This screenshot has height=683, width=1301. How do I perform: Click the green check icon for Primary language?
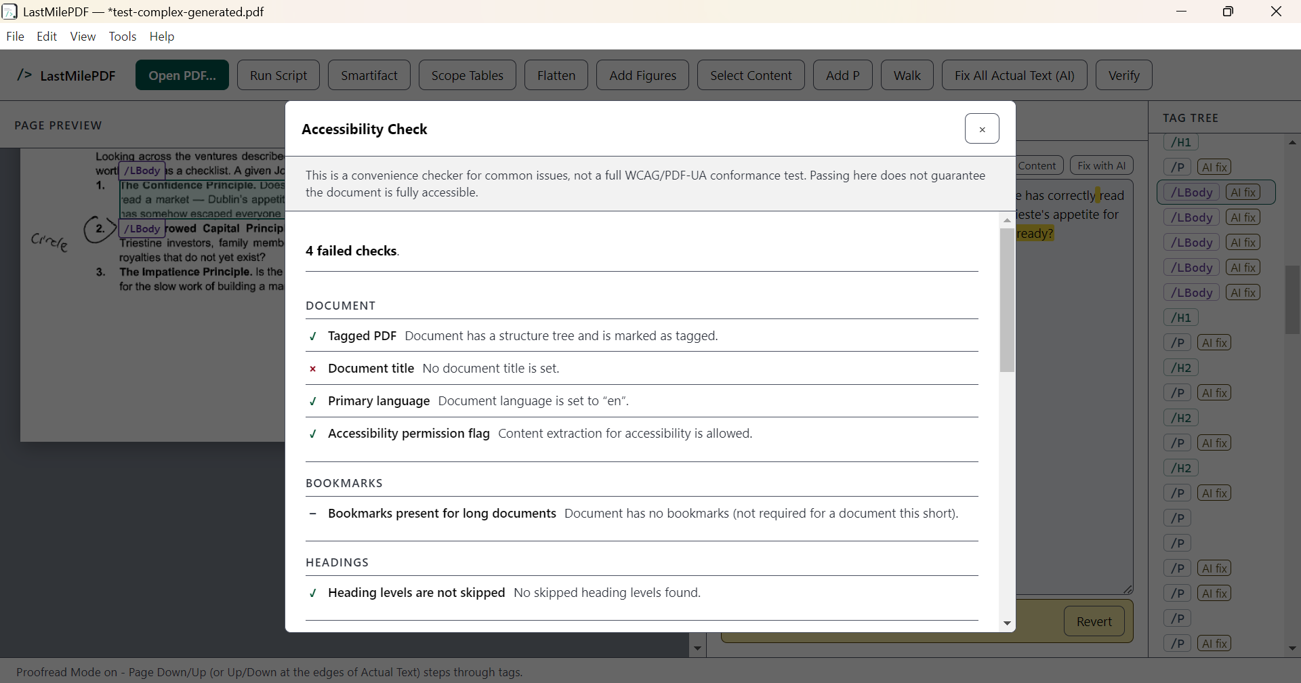click(313, 402)
